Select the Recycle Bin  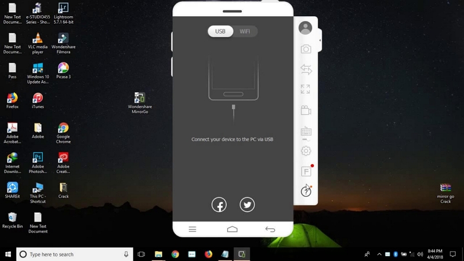12,220
